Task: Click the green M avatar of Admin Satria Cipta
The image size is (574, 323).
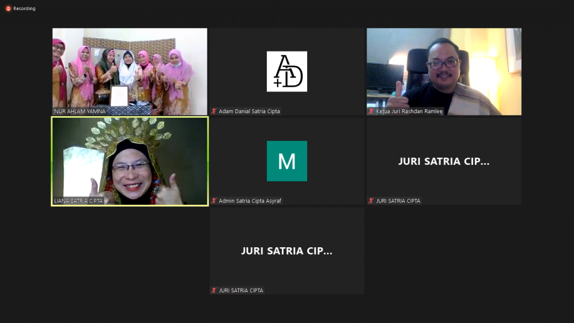Action: coord(286,161)
